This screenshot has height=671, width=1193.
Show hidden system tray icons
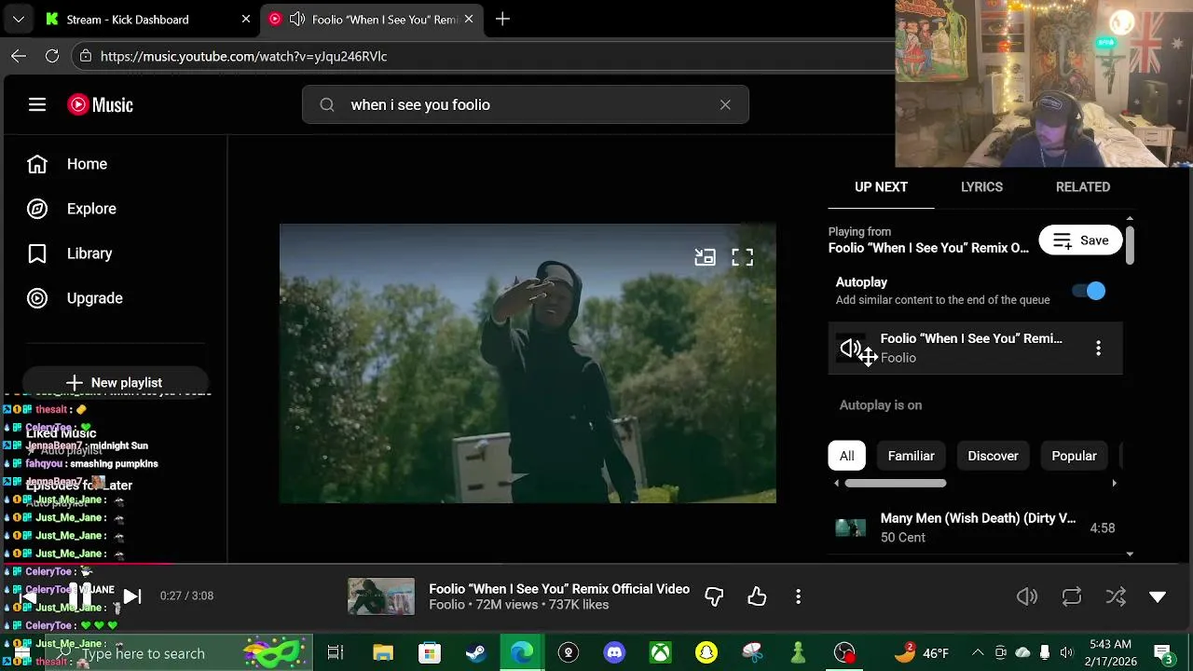(977, 652)
